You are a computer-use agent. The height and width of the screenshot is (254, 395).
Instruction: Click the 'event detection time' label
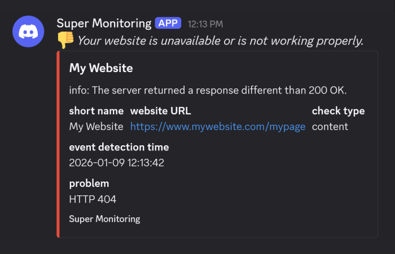(x=119, y=147)
